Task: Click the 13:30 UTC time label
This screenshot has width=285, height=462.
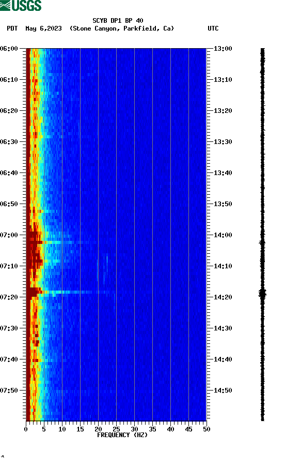Action: [223, 142]
